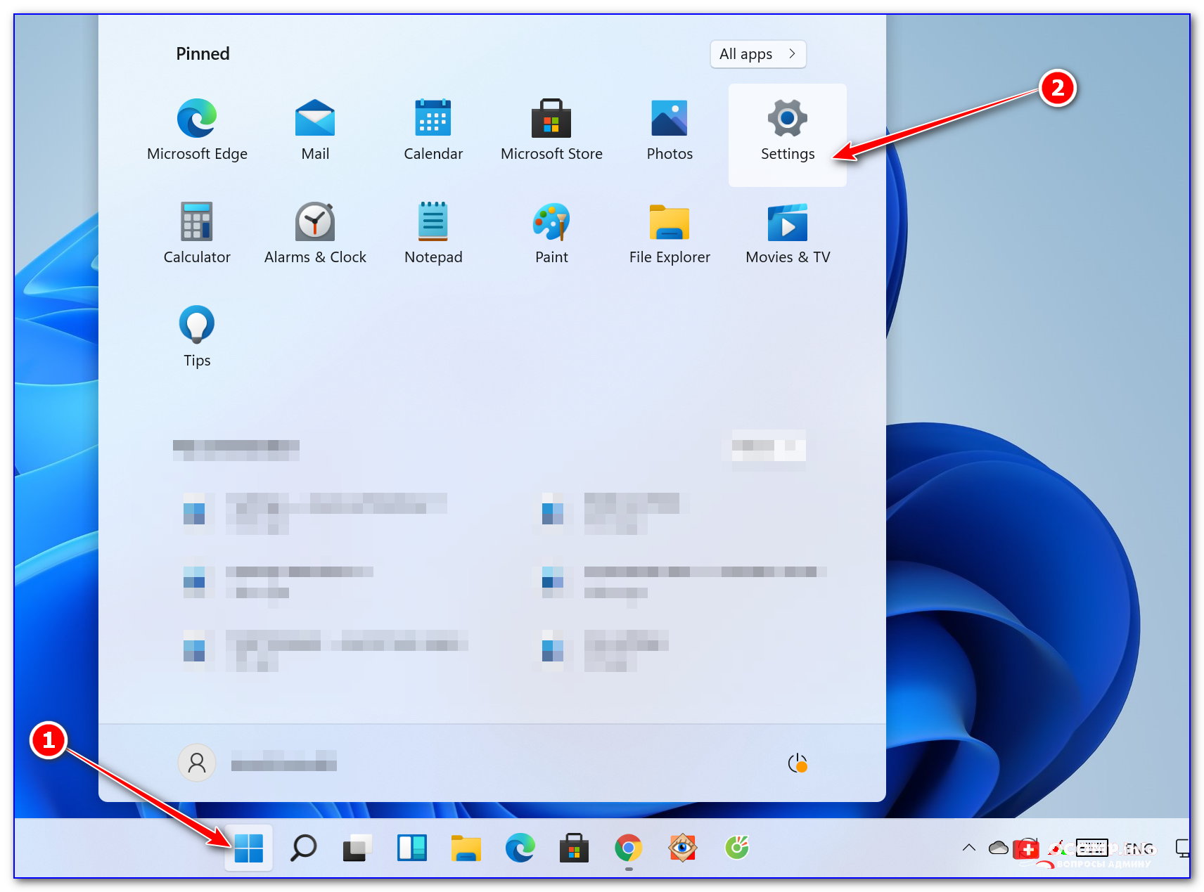Open the Paint app
Viewport: 1204px width, 892px height.
[x=551, y=235]
